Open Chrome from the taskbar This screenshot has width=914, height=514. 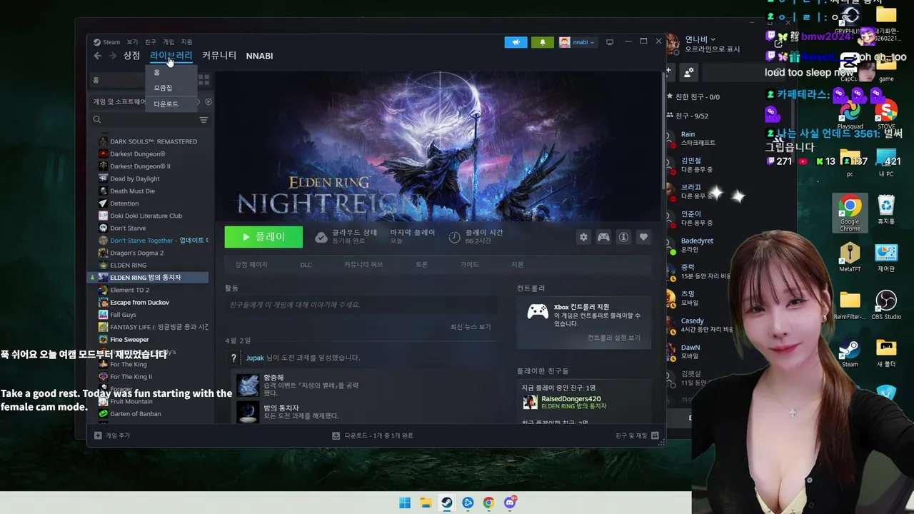point(488,503)
